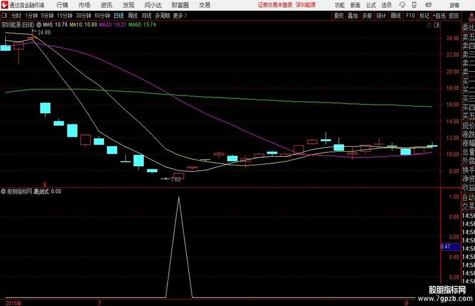Toggle the sidebar panel icon left of 分时
Image resolution: width=475 pixels, height=306 pixels.
coord(5,16)
